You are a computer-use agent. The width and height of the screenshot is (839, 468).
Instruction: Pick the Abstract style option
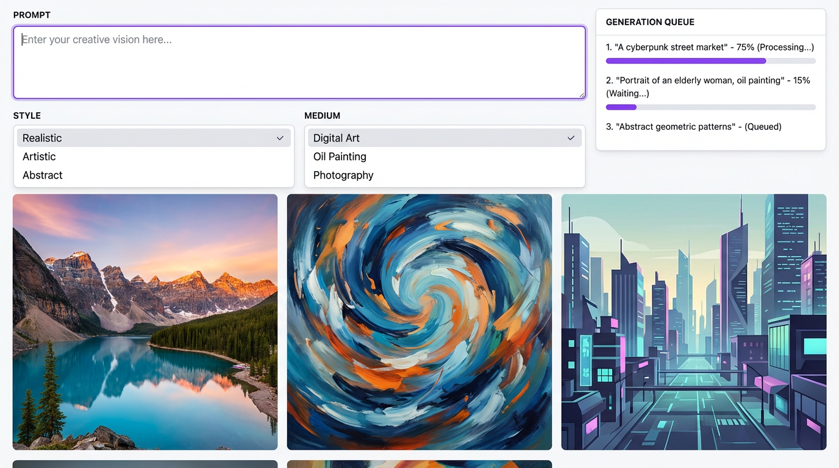tap(43, 175)
